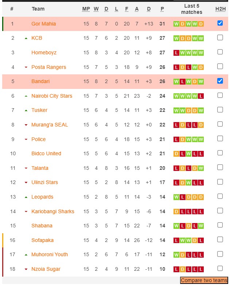Click the green up arrow next to Muhoroni Youth
This screenshot has width=230, height=289.
point(26,255)
